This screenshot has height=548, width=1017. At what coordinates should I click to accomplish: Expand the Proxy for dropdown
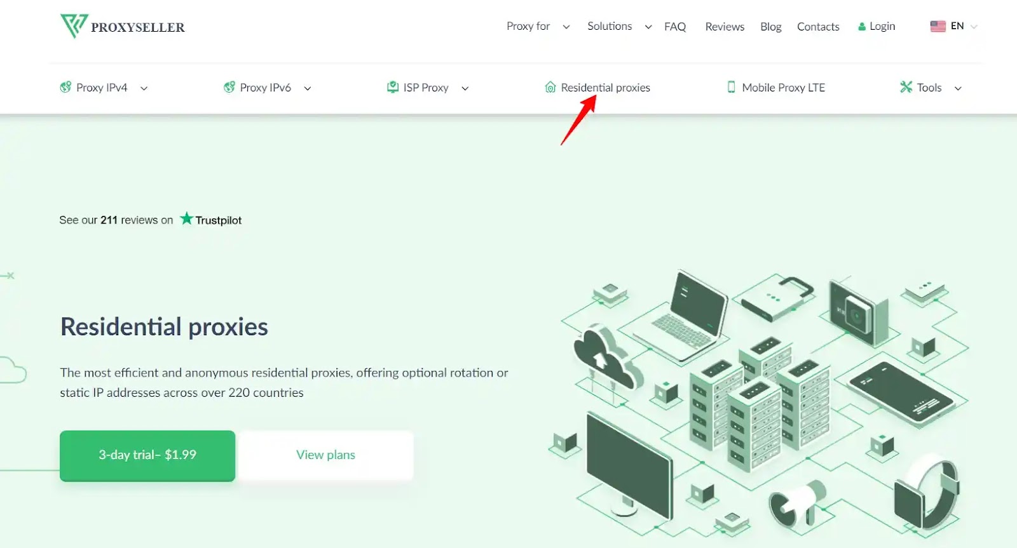(x=566, y=27)
